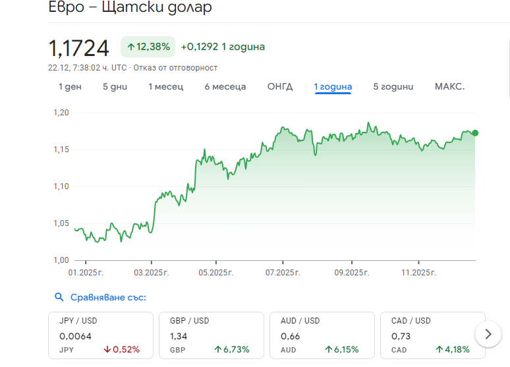This screenshot has width=510, height=367.
Task: Click the 1,1724 exchange rate value
Action: 78,48
